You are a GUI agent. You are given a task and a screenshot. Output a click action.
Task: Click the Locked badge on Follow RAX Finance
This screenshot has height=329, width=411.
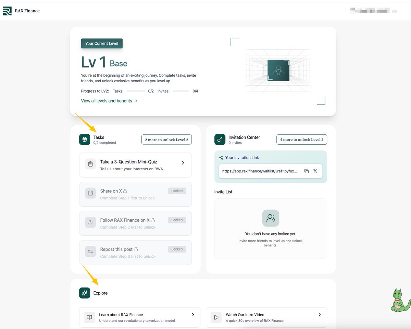click(177, 220)
